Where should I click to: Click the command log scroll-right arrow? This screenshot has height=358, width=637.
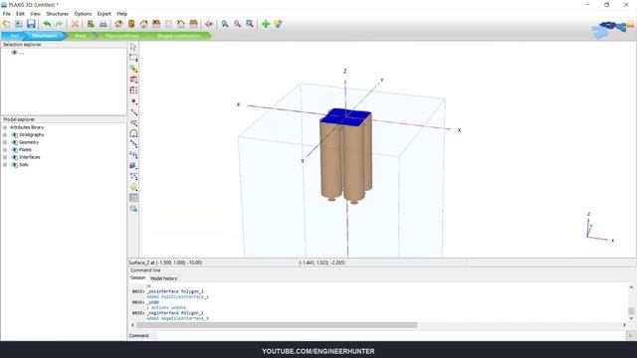pos(624,325)
